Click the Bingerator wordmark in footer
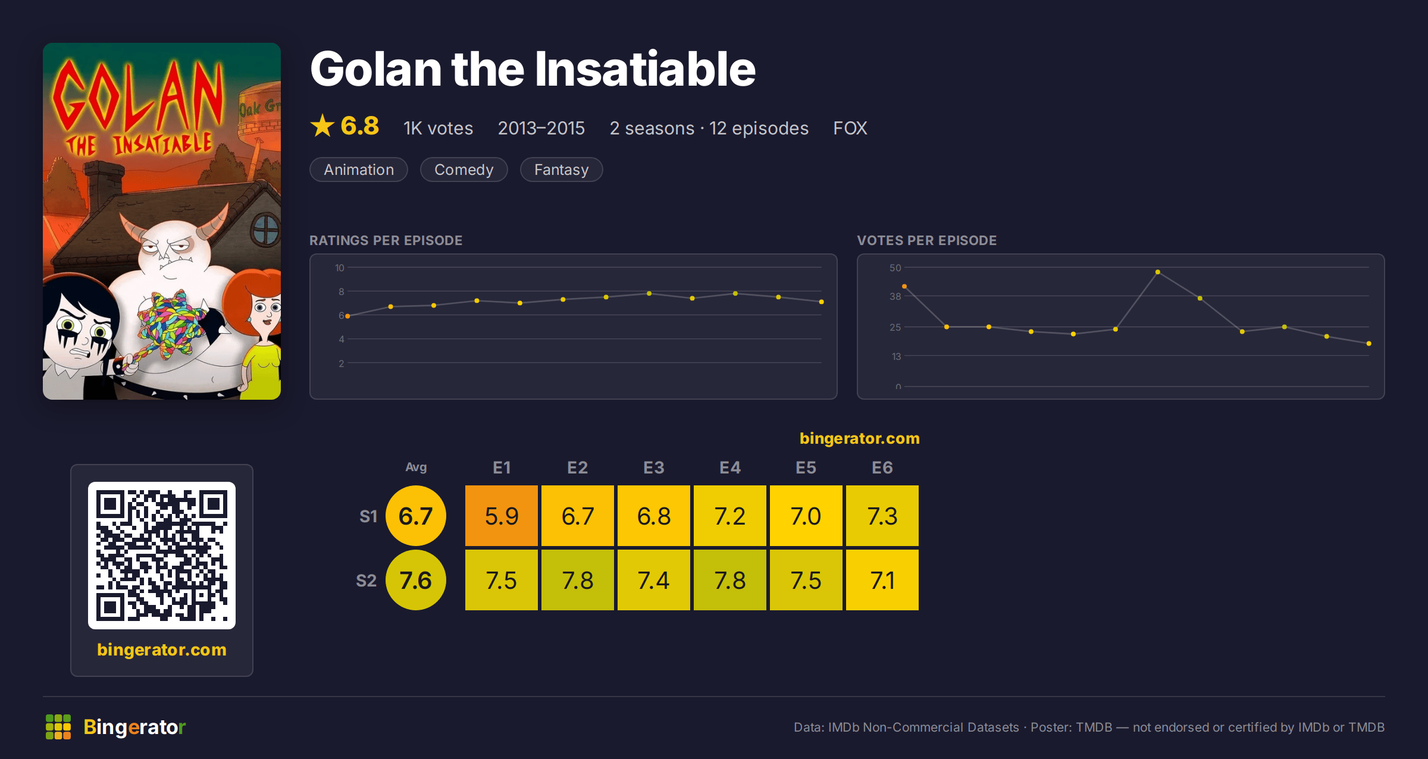 point(134,727)
